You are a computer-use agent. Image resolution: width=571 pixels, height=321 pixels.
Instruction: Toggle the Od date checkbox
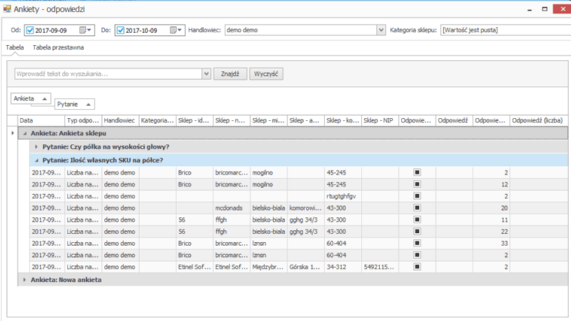click(x=30, y=30)
